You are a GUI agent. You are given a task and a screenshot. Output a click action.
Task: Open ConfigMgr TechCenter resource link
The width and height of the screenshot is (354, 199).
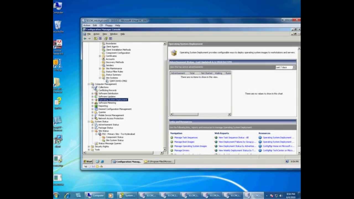coord(278,151)
